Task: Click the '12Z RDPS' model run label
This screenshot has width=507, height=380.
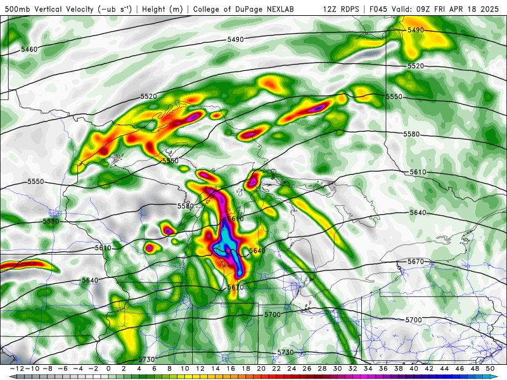Action: tap(341, 9)
